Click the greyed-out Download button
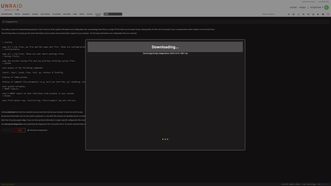The width and height of the screenshot is (331, 186). (7, 130)
